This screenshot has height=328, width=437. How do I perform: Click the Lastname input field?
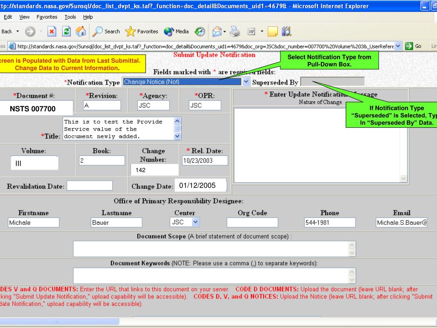(x=117, y=222)
